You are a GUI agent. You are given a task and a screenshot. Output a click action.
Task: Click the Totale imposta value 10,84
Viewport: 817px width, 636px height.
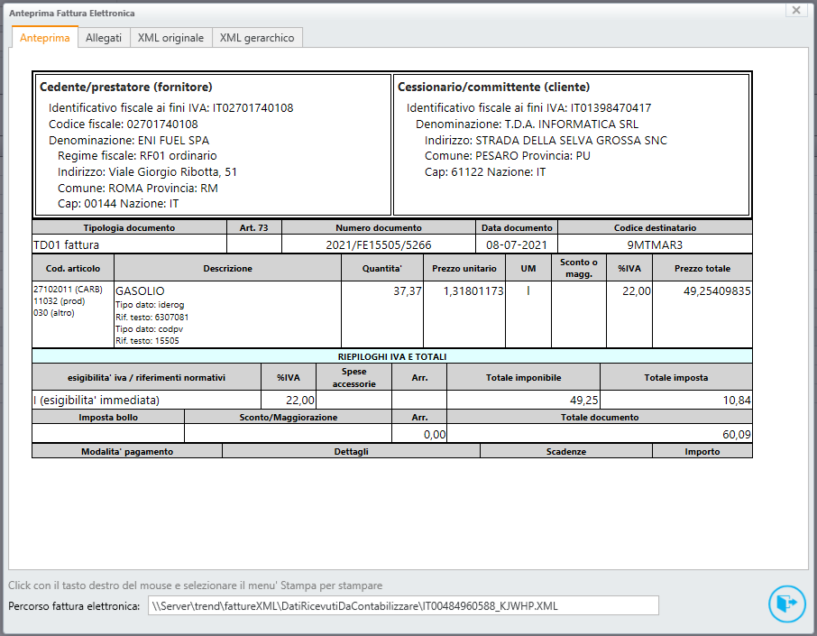point(736,400)
